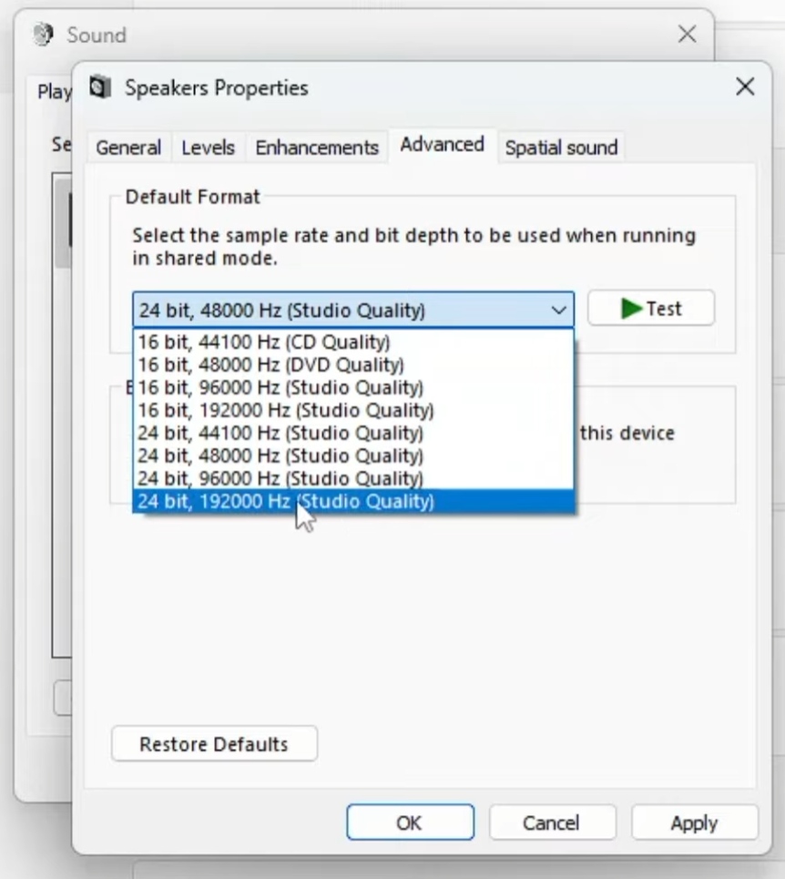Pick 24 bit, 96000 Hz option

click(x=280, y=479)
